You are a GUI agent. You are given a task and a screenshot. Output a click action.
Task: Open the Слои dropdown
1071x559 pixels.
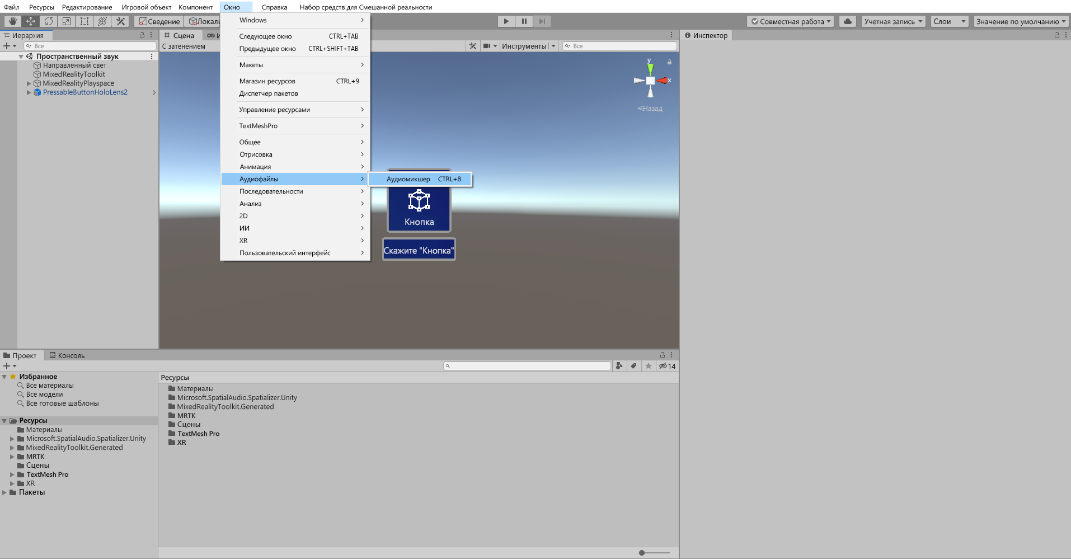pos(949,21)
